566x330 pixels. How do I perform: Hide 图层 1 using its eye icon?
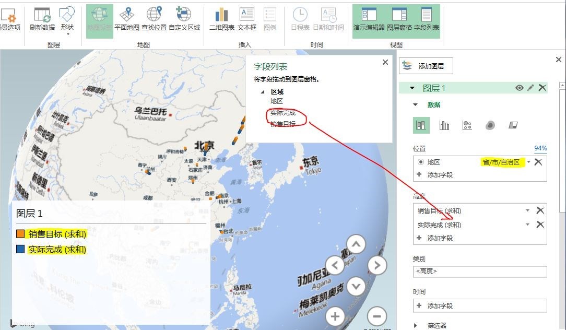(518, 88)
